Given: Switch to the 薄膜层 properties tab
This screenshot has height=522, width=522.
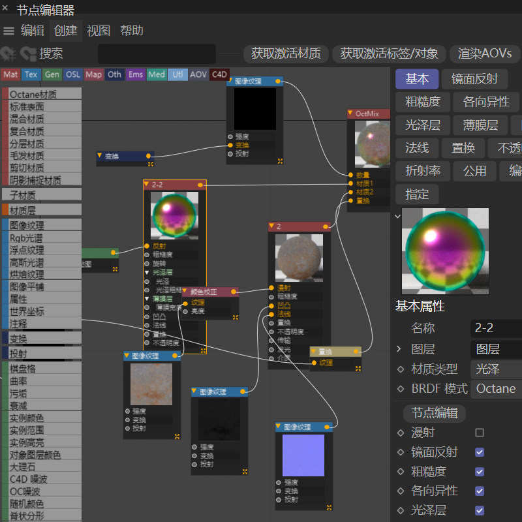Looking at the screenshot, I should point(480,125).
